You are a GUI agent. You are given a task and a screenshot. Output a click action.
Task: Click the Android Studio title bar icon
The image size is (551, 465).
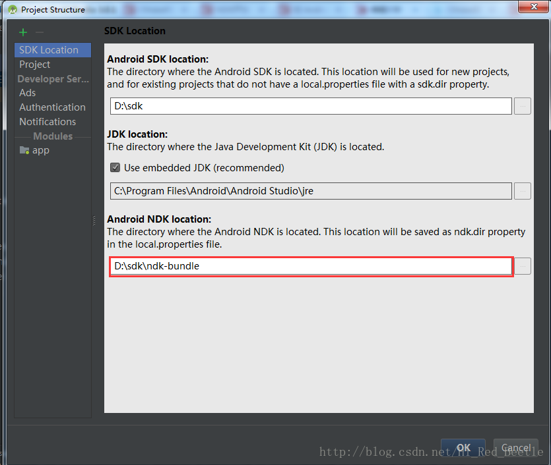pos(13,9)
